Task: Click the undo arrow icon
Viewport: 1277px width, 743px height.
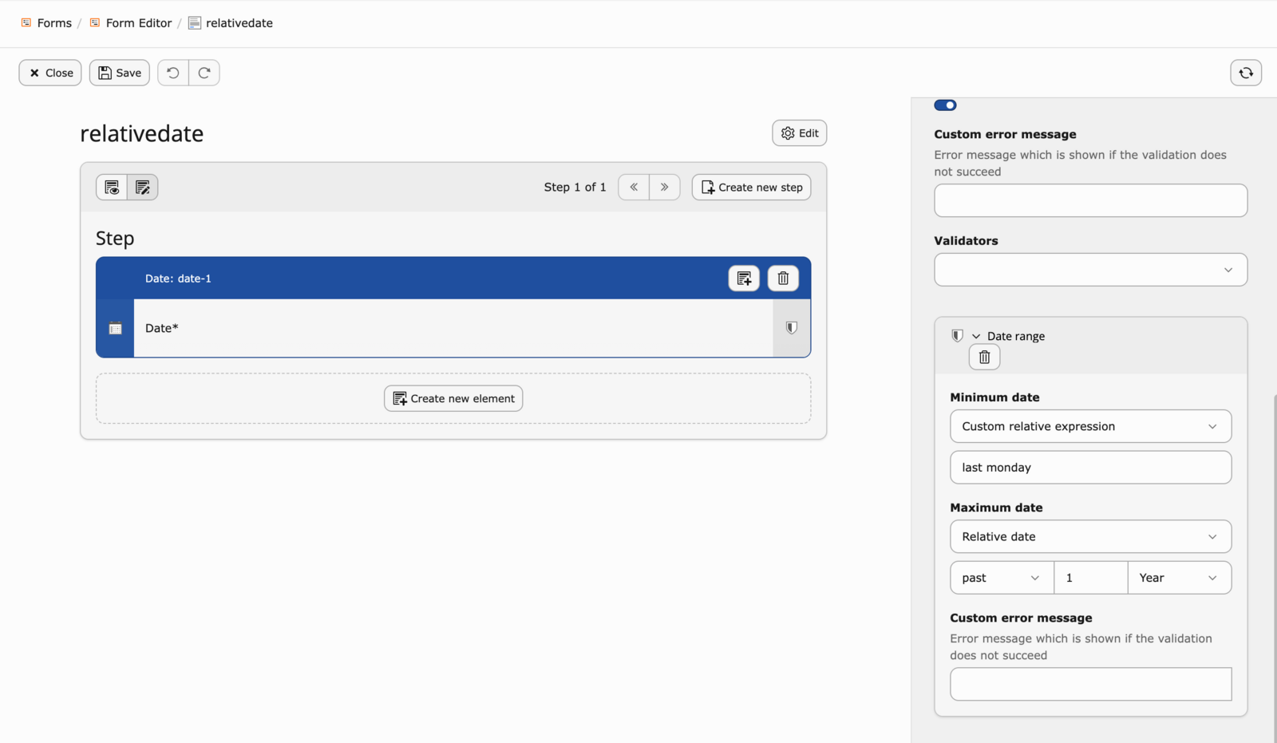Action: pos(172,73)
